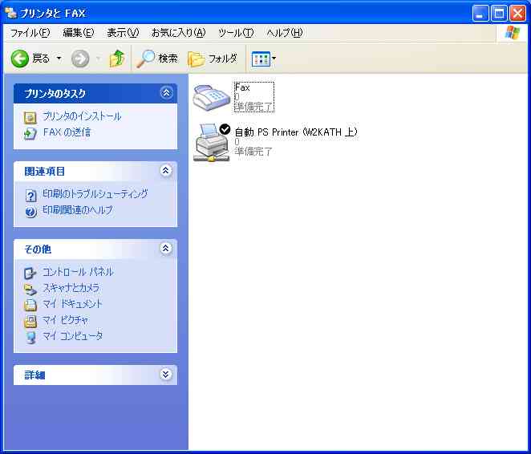Click the green Back arrow button

point(19,59)
